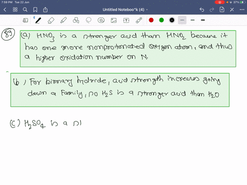
Task: Select the Image insert tool
Action: (x=114, y=21)
